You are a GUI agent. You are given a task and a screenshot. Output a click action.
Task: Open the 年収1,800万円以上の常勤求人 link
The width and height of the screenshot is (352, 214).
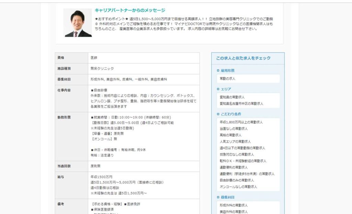241,122
